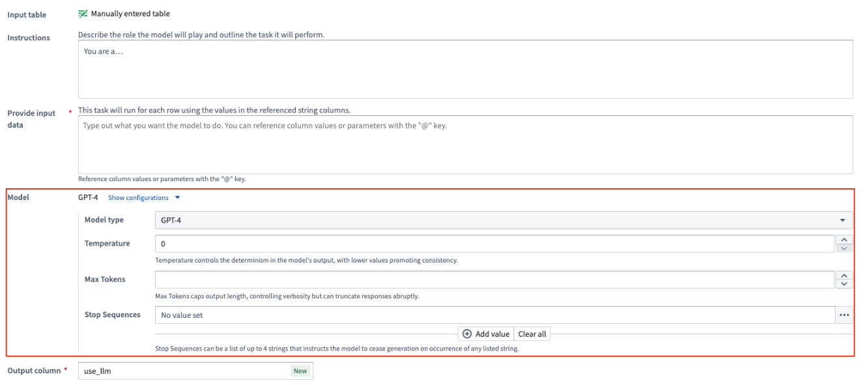Screen dimensions: 864x385
Task: Increase Max Tokens with the up arrow
Action: click(x=844, y=276)
